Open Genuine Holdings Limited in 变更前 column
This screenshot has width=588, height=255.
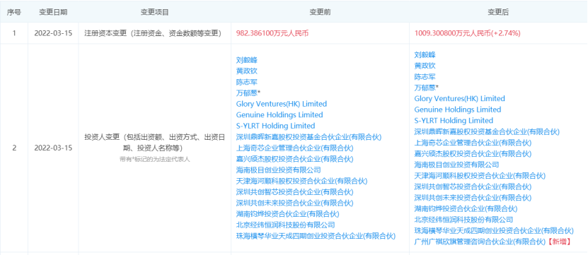pos(279,114)
